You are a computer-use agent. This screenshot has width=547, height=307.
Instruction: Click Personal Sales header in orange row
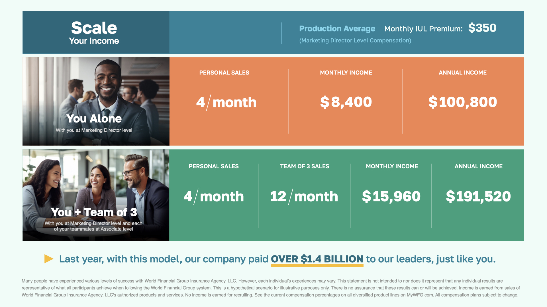[x=224, y=73]
